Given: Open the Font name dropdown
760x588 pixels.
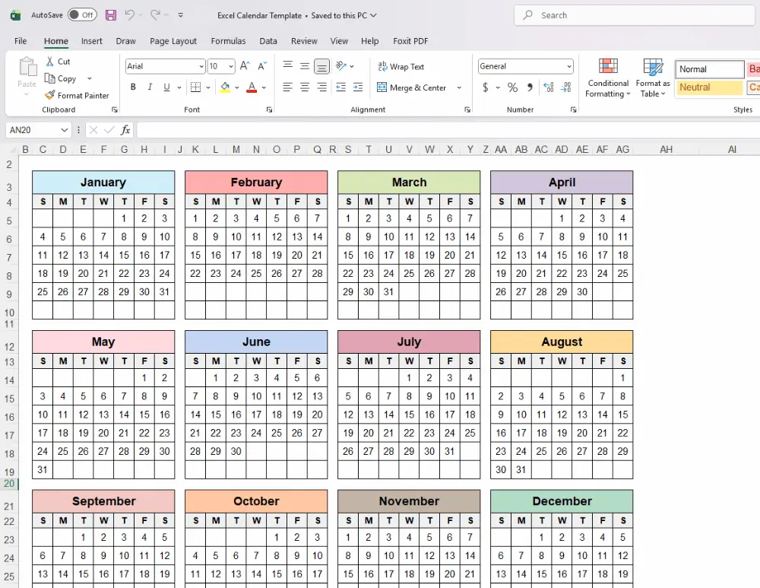Looking at the screenshot, I should pos(201,66).
